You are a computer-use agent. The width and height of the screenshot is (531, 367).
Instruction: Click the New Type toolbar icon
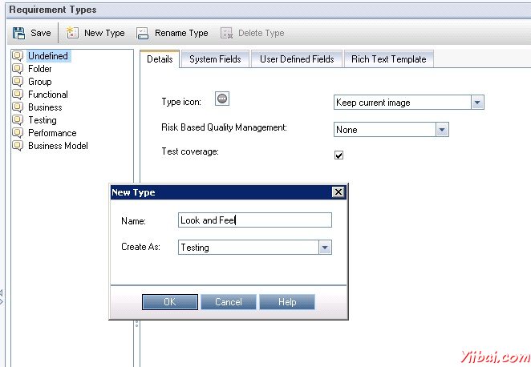click(71, 33)
